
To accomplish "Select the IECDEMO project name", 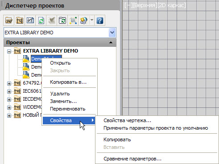I will [x=33, y=99].
